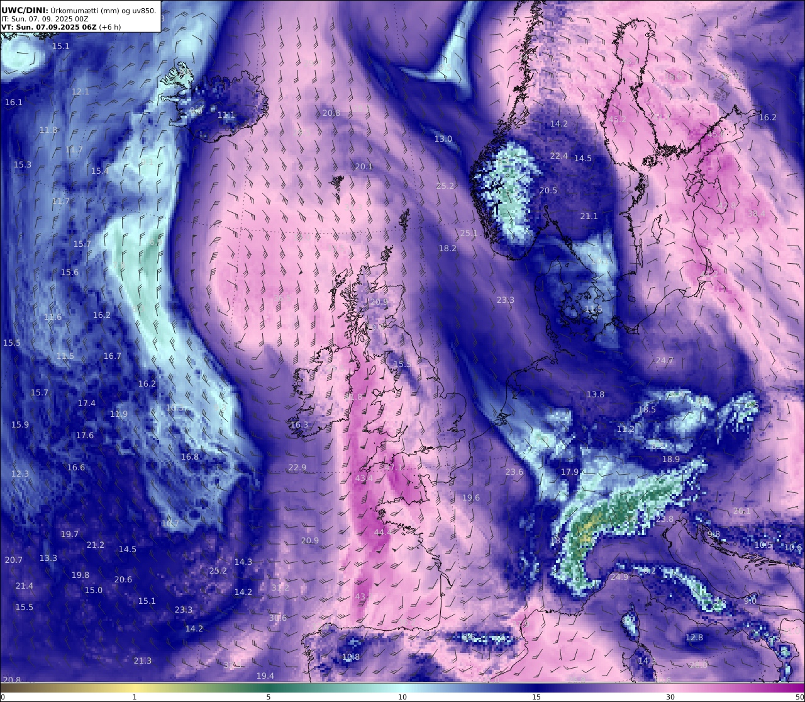Screen dimensions: 805x702
Task: Click the 12.3 value on left edge
Action: [20, 473]
